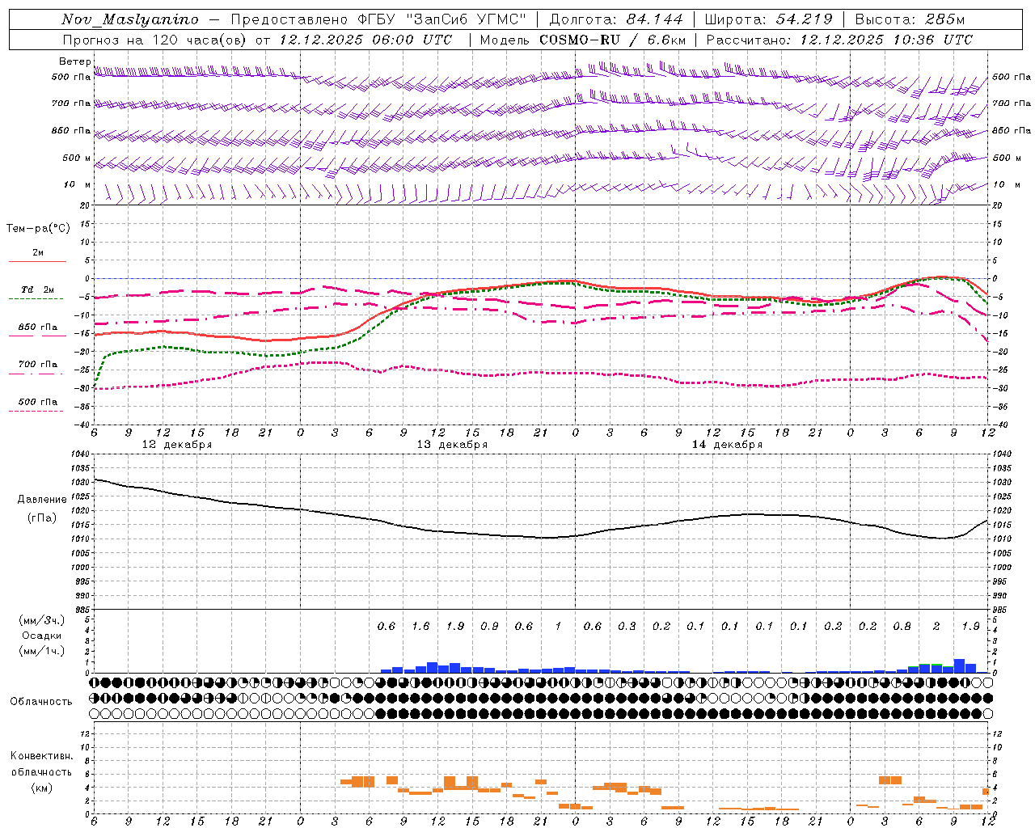Viewport: 1035px width, 828px height.
Task: Click the 14 декабря date label
Action: coord(727,445)
